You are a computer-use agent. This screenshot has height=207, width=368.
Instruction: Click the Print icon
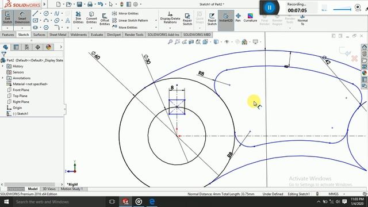[90, 4]
